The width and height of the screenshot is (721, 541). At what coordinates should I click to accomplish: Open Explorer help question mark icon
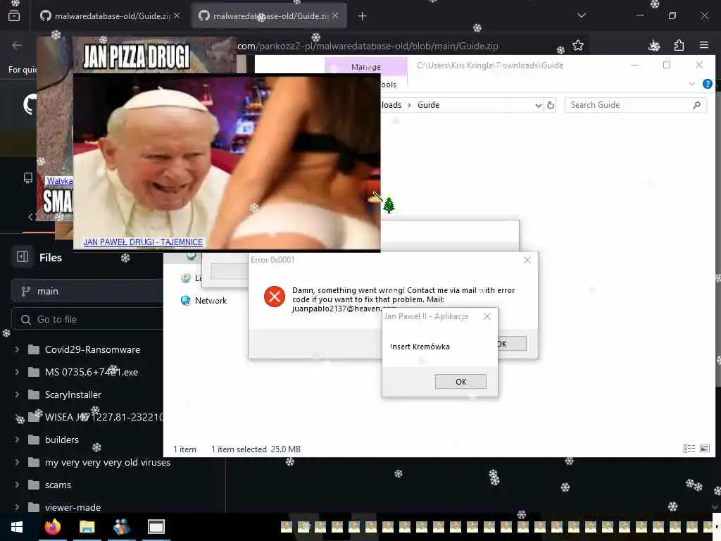[707, 84]
